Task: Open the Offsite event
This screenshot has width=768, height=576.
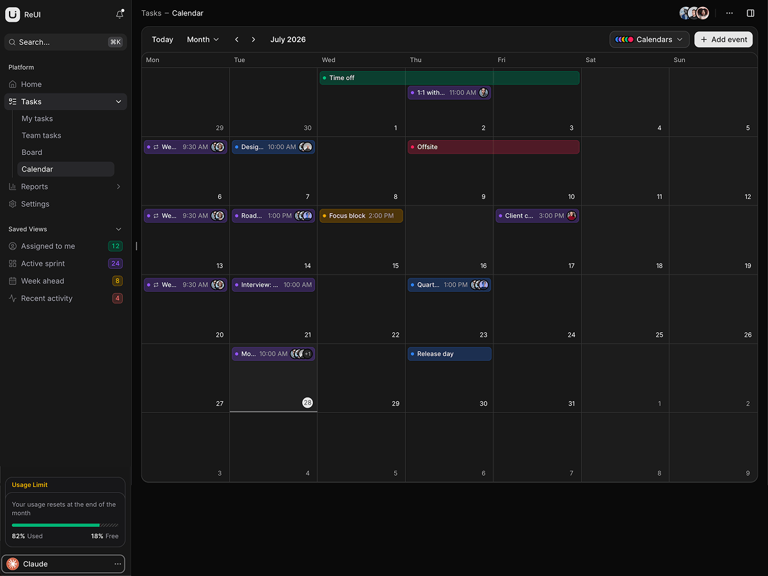Action: point(493,147)
